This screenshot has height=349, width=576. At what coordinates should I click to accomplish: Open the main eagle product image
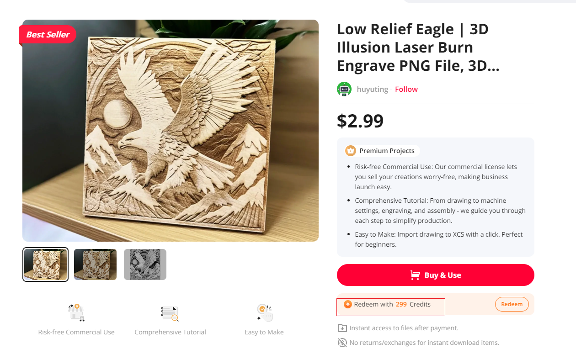171,131
